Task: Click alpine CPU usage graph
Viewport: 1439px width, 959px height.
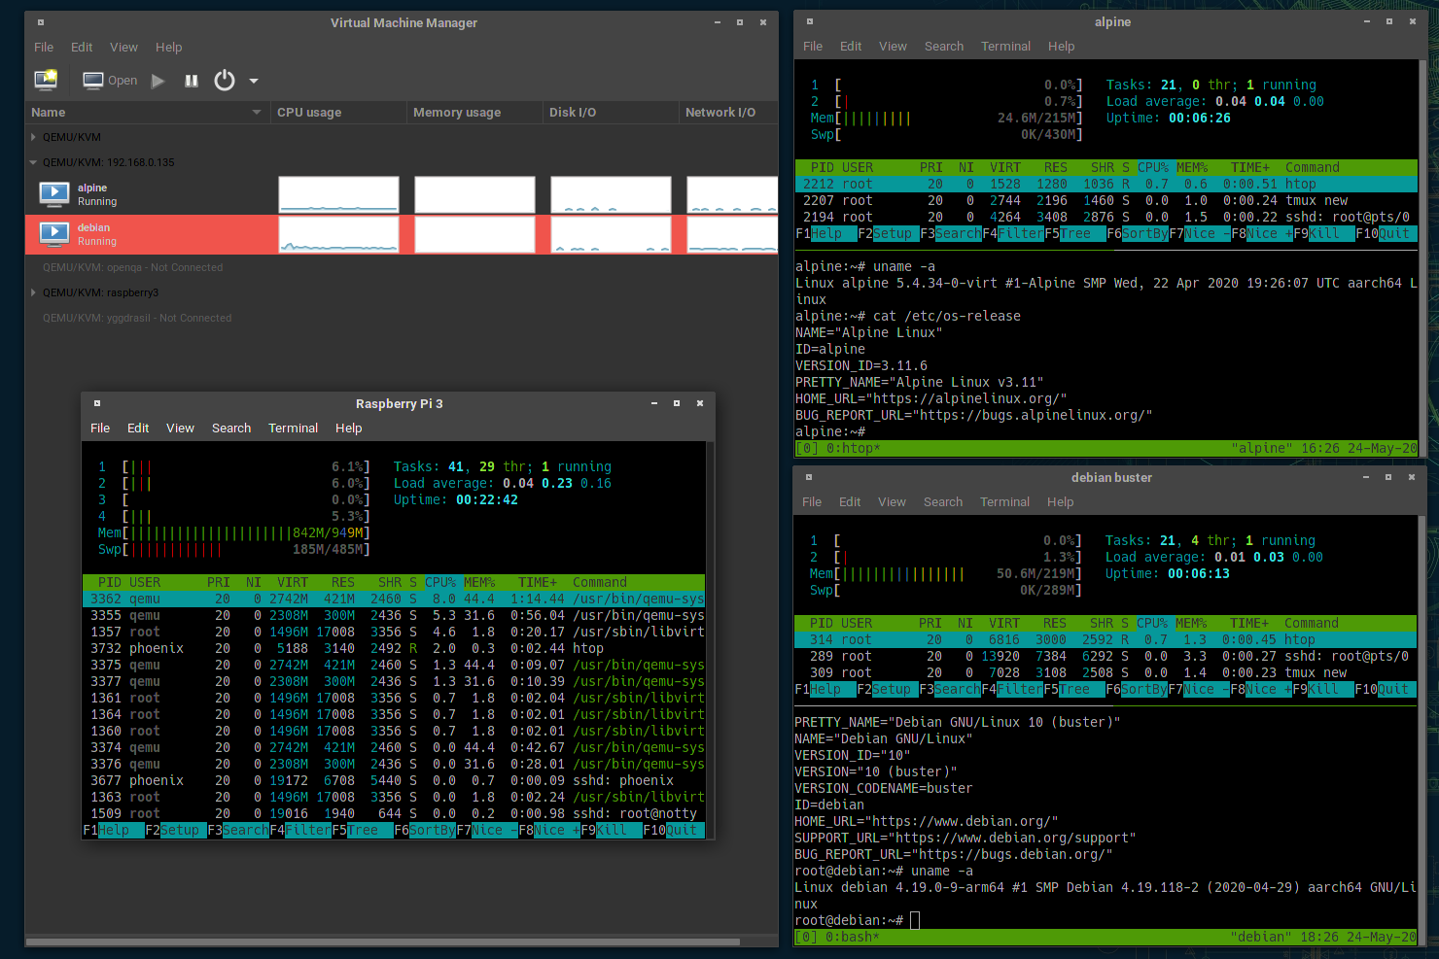Action: [x=338, y=194]
